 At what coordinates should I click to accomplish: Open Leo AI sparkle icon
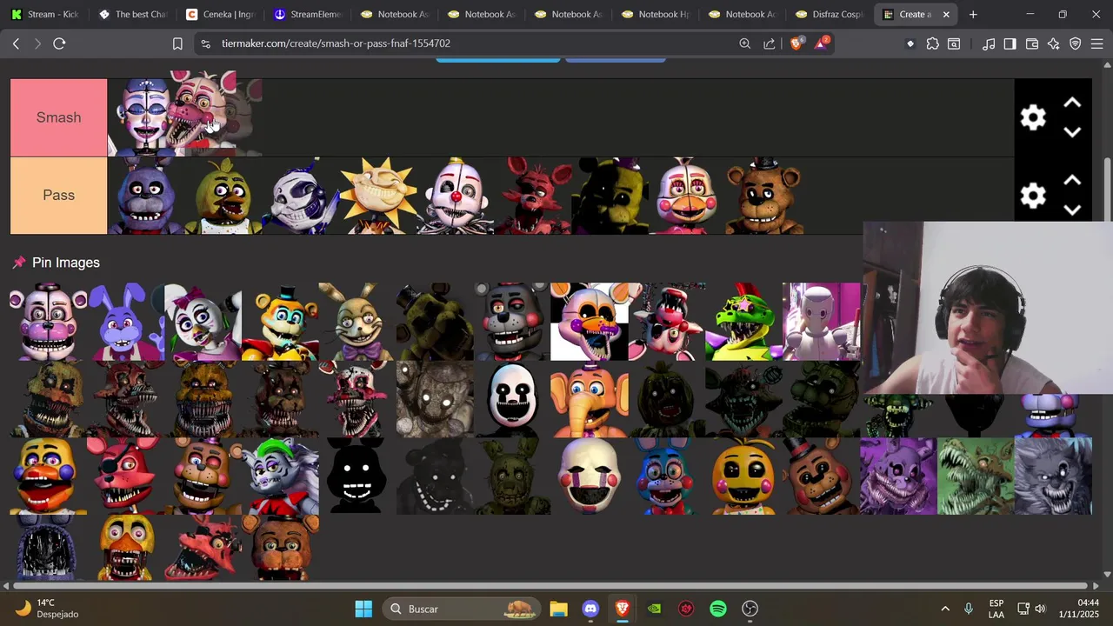[1054, 43]
